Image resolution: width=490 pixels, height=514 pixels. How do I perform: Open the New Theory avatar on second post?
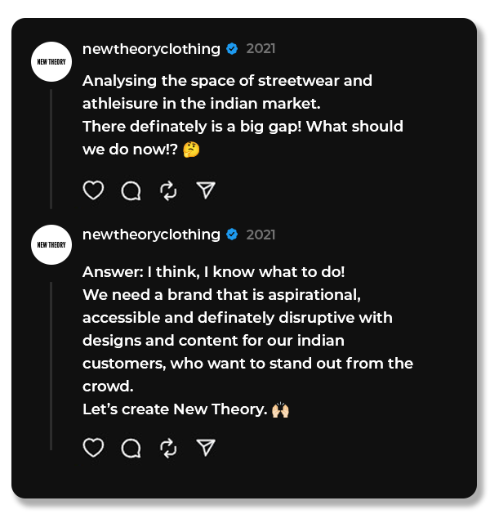(51, 245)
